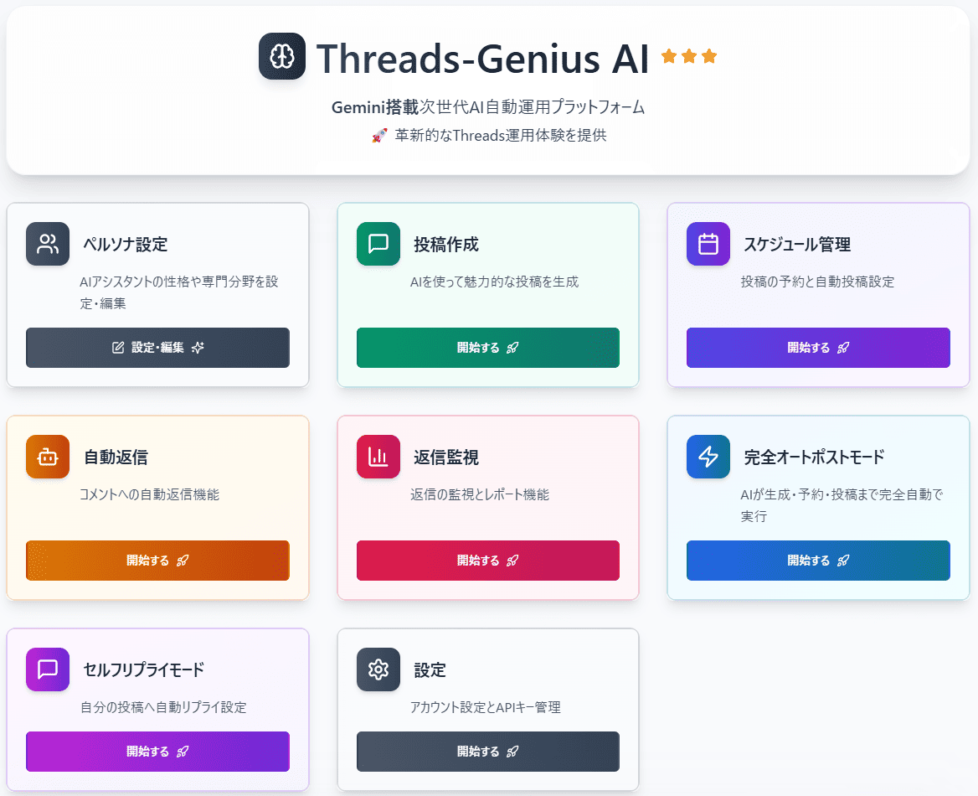The height and width of the screenshot is (796, 978).
Task: Click the セルフリプライモード chat bubble icon
Action: click(x=48, y=669)
